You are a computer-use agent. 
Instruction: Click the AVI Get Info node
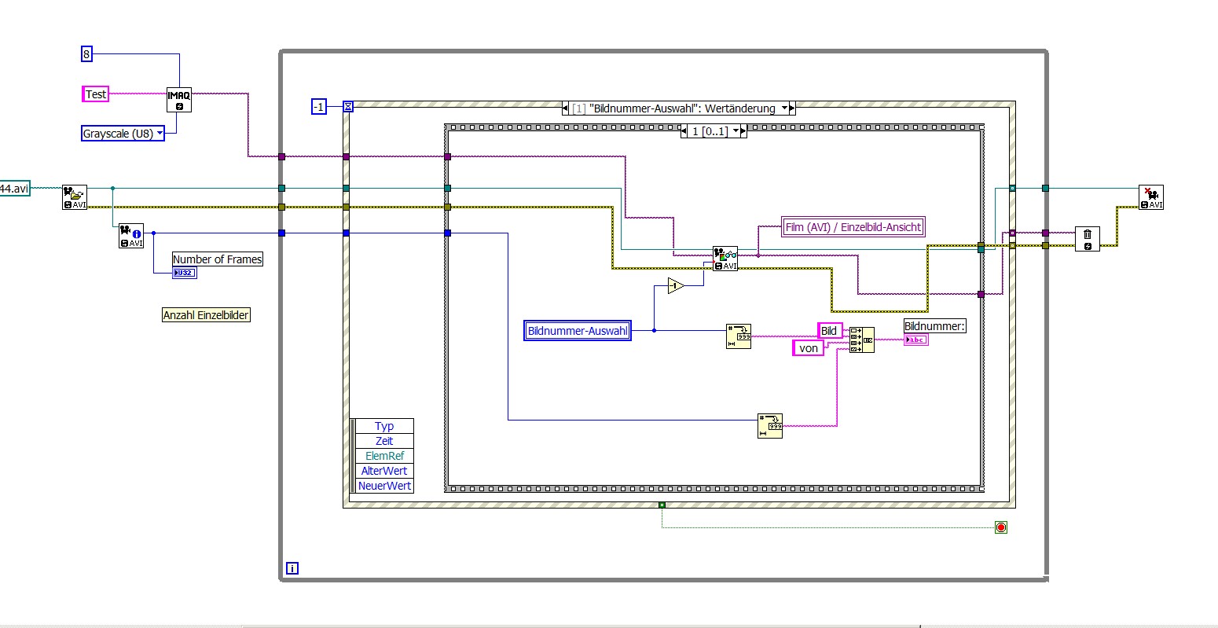[131, 236]
